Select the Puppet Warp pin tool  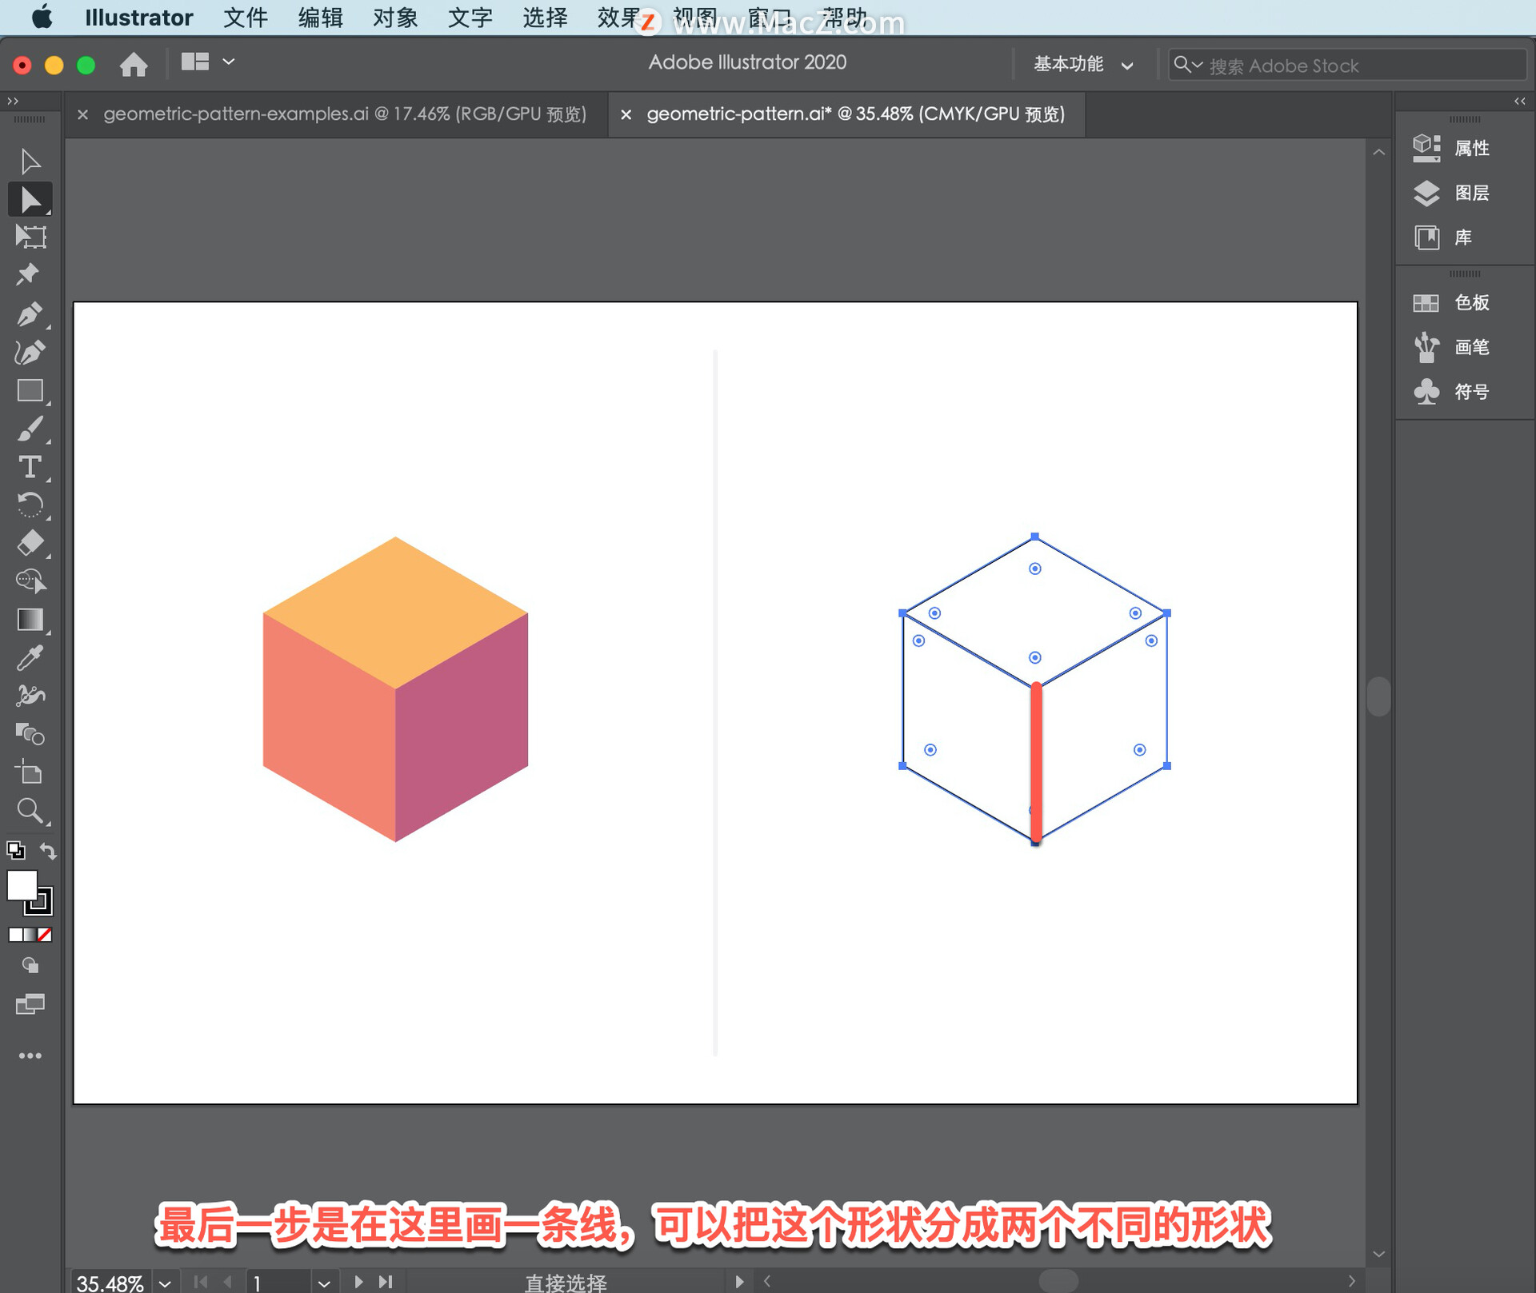(x=28, y=275)
